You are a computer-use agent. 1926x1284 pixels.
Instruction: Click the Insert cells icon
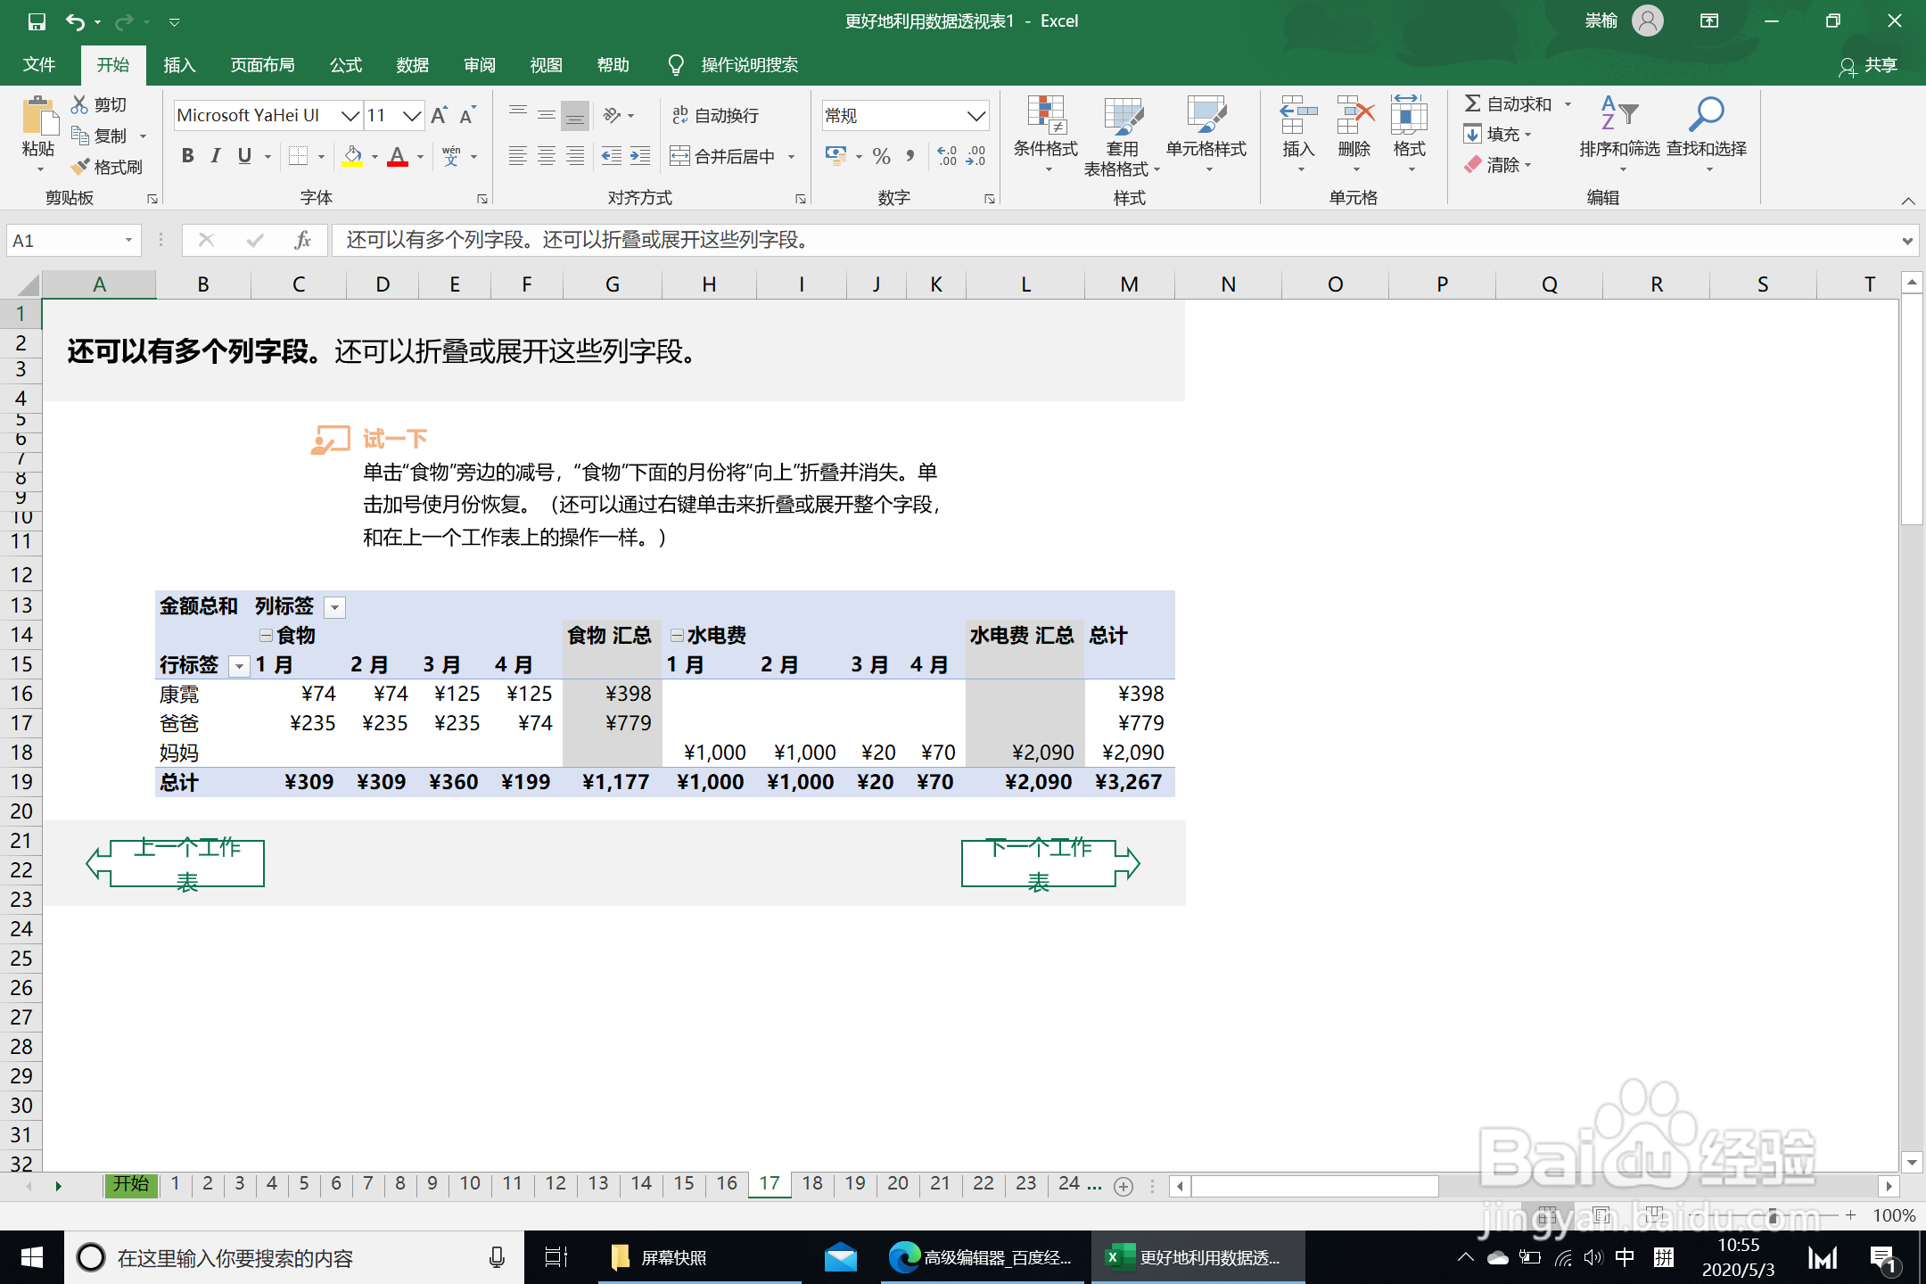coord(1298,115)
